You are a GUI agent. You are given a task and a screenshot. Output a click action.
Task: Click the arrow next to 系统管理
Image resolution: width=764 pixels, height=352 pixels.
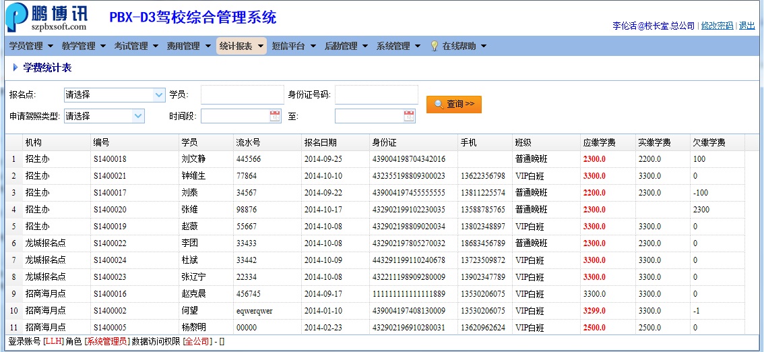click(x=418, y=47)
